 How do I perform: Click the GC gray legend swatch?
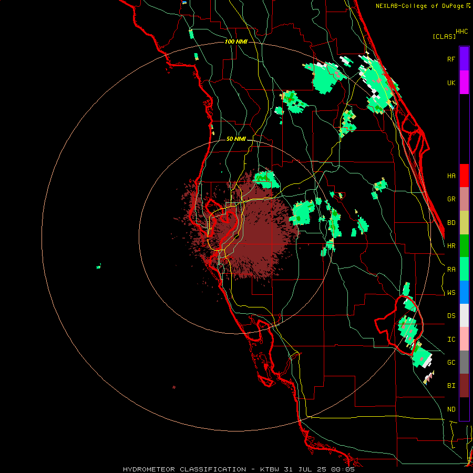(464, 362)
